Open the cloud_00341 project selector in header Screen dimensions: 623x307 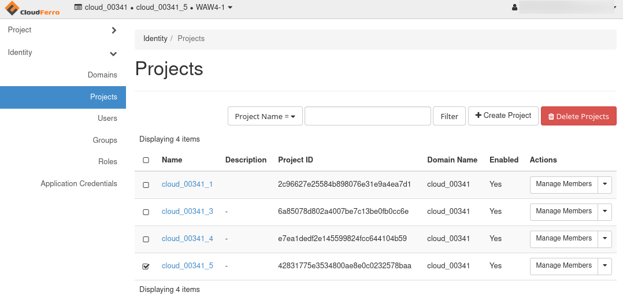coord(154,8)
